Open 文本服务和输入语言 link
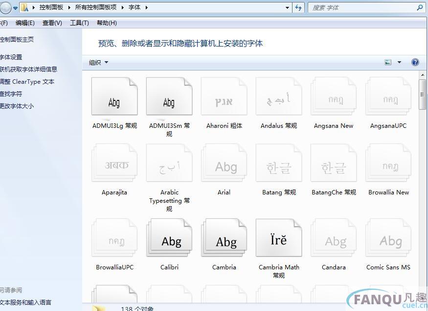The image size is (428, 311). coord(25,303)
